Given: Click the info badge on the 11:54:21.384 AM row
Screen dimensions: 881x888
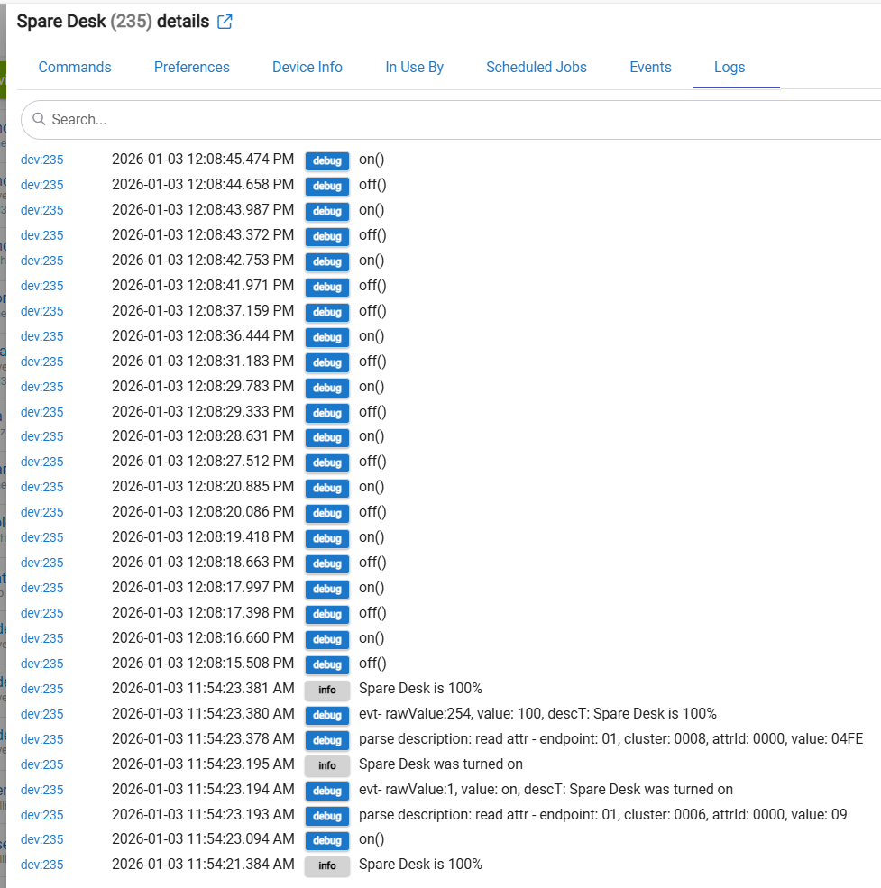Looking at the screenshot, I should (326, 865).
